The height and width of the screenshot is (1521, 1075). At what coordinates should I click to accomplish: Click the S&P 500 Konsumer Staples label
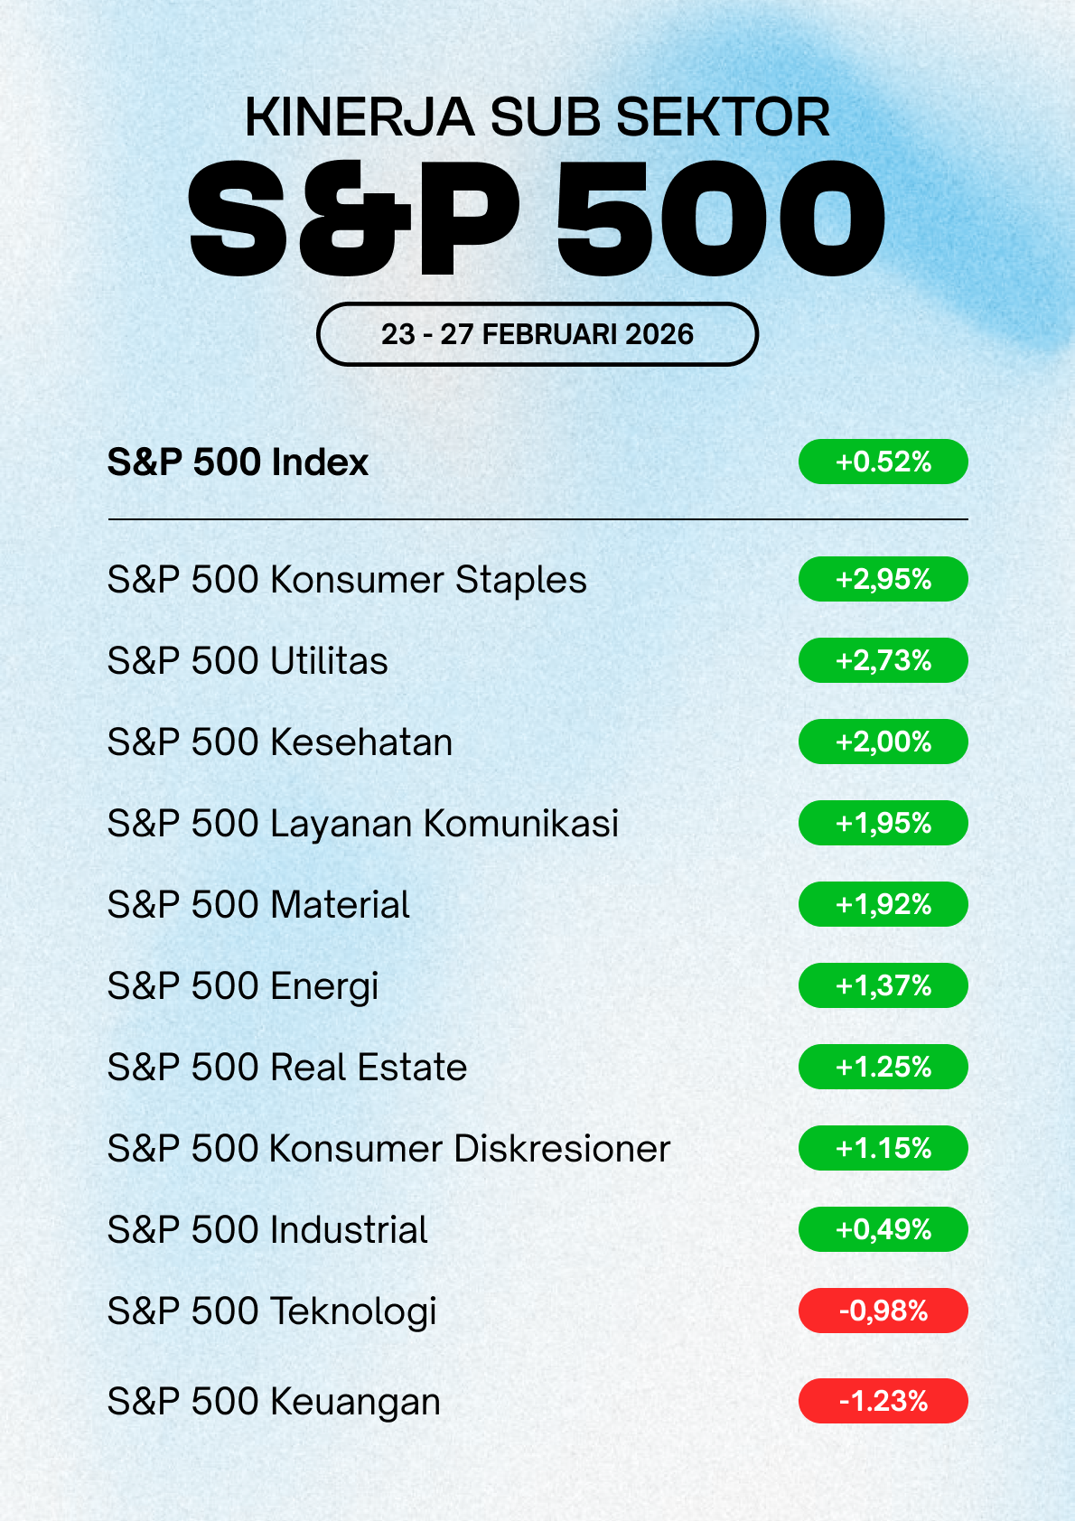coord(347,580)
